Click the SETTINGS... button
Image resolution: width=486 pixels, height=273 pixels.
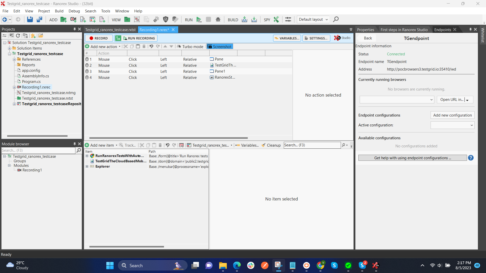click(x=316, y=38)
